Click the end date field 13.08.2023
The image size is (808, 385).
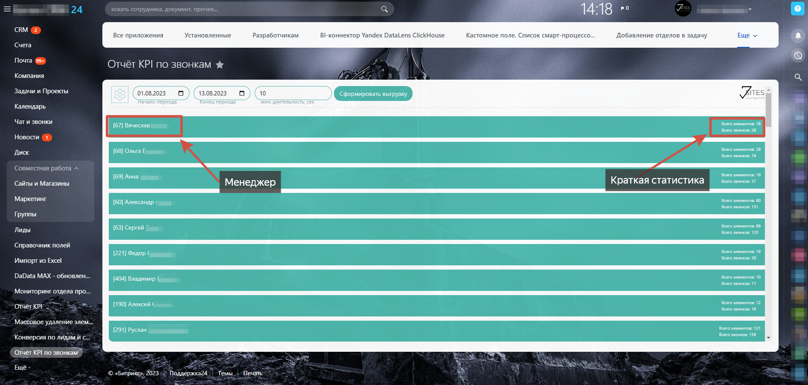(x=222, y=93)
